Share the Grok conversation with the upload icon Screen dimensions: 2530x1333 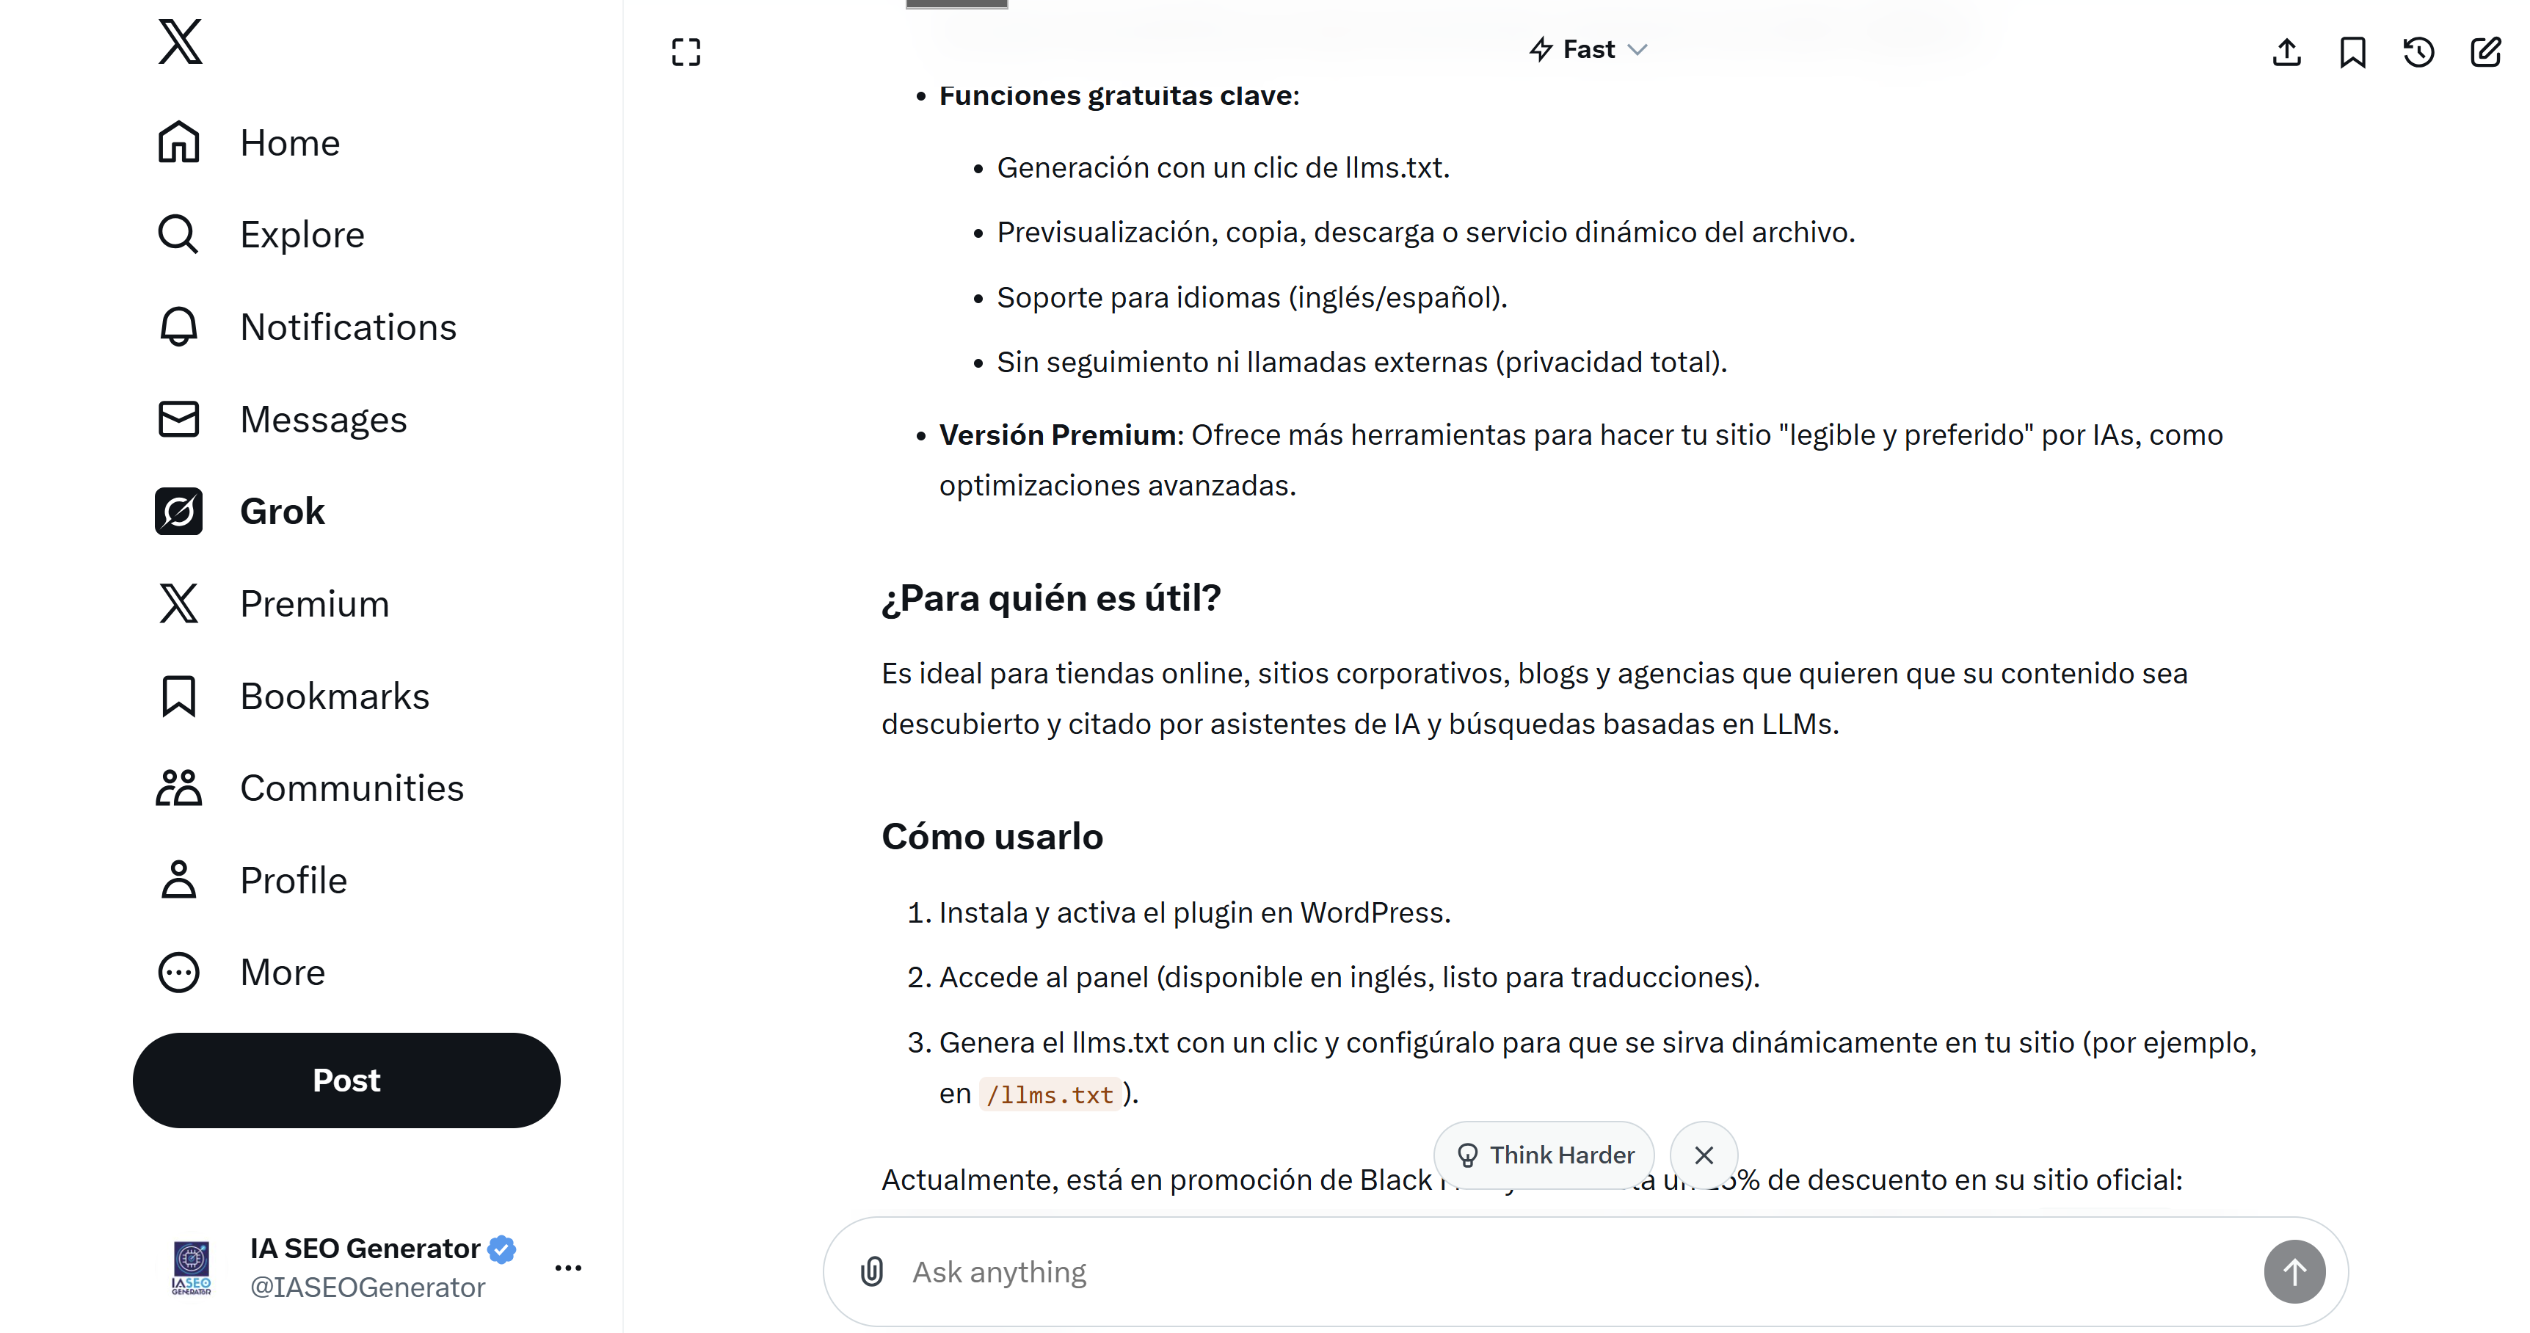[x=2286, y=52]
